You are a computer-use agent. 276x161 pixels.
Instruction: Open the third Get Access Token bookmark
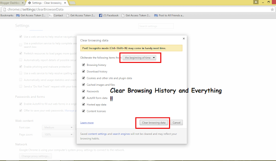[x=136, y=15]
